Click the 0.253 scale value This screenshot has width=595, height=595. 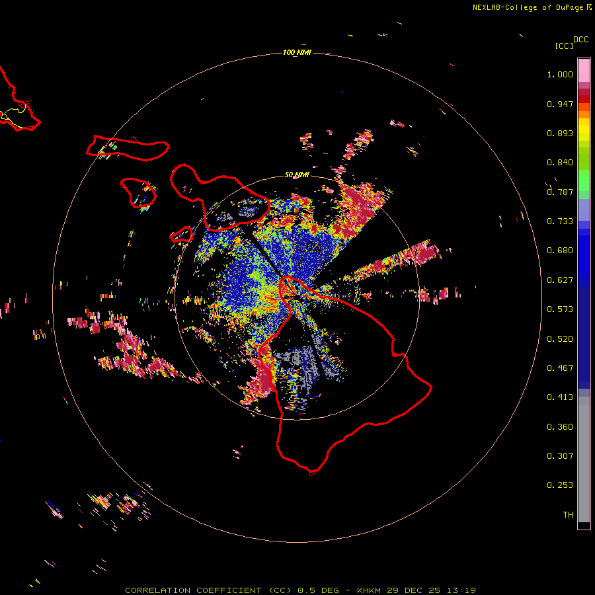[560, 485]
